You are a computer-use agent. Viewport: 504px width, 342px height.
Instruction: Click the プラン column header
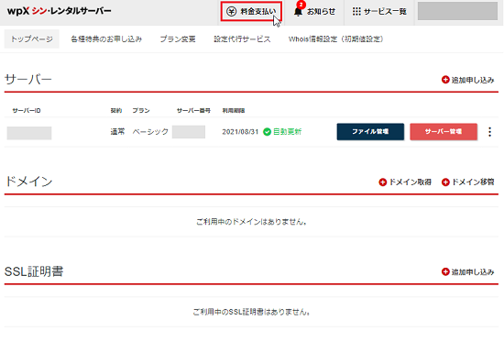[141, 111]
